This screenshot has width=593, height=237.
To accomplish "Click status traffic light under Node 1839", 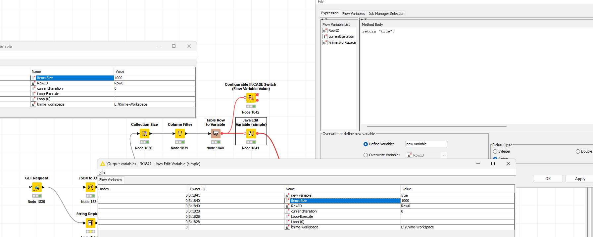I will tap(180, 142).
